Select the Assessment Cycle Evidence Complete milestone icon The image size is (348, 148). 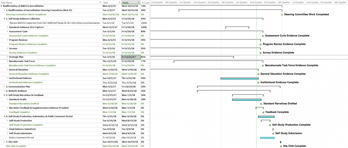(263, 36)
